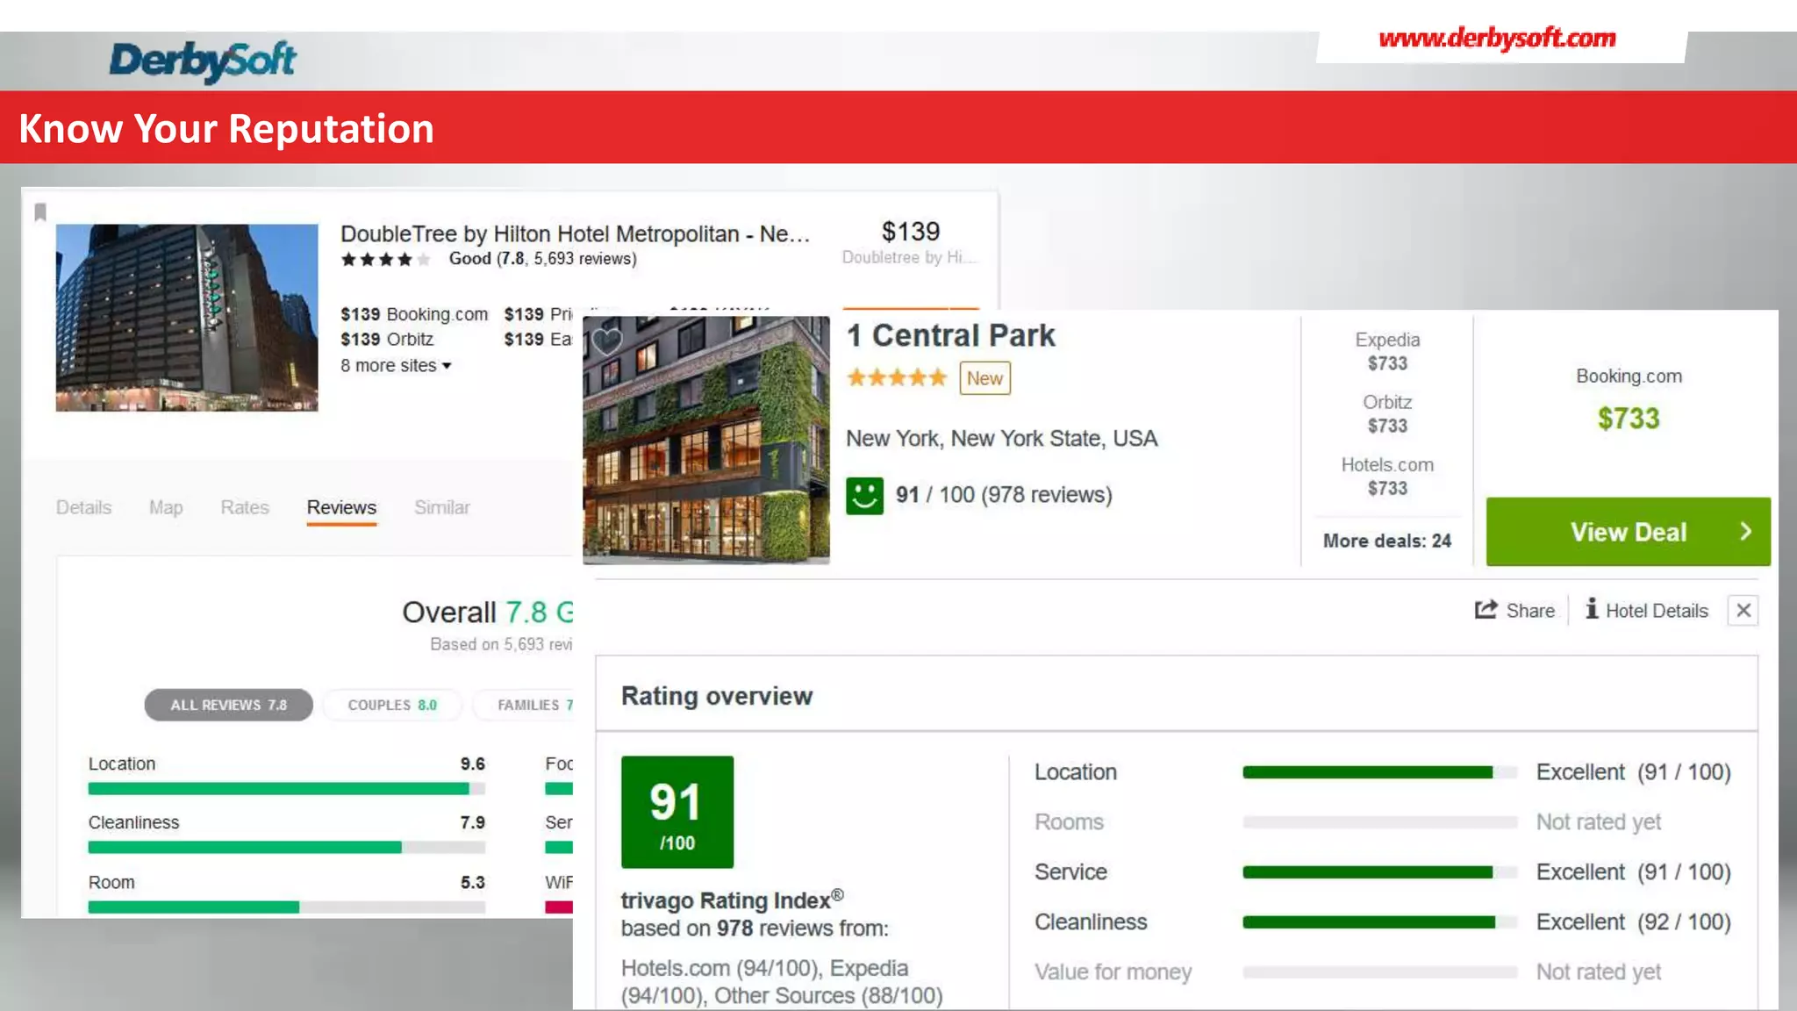Open the www.derbysoft.com link

coord(1497,39)
